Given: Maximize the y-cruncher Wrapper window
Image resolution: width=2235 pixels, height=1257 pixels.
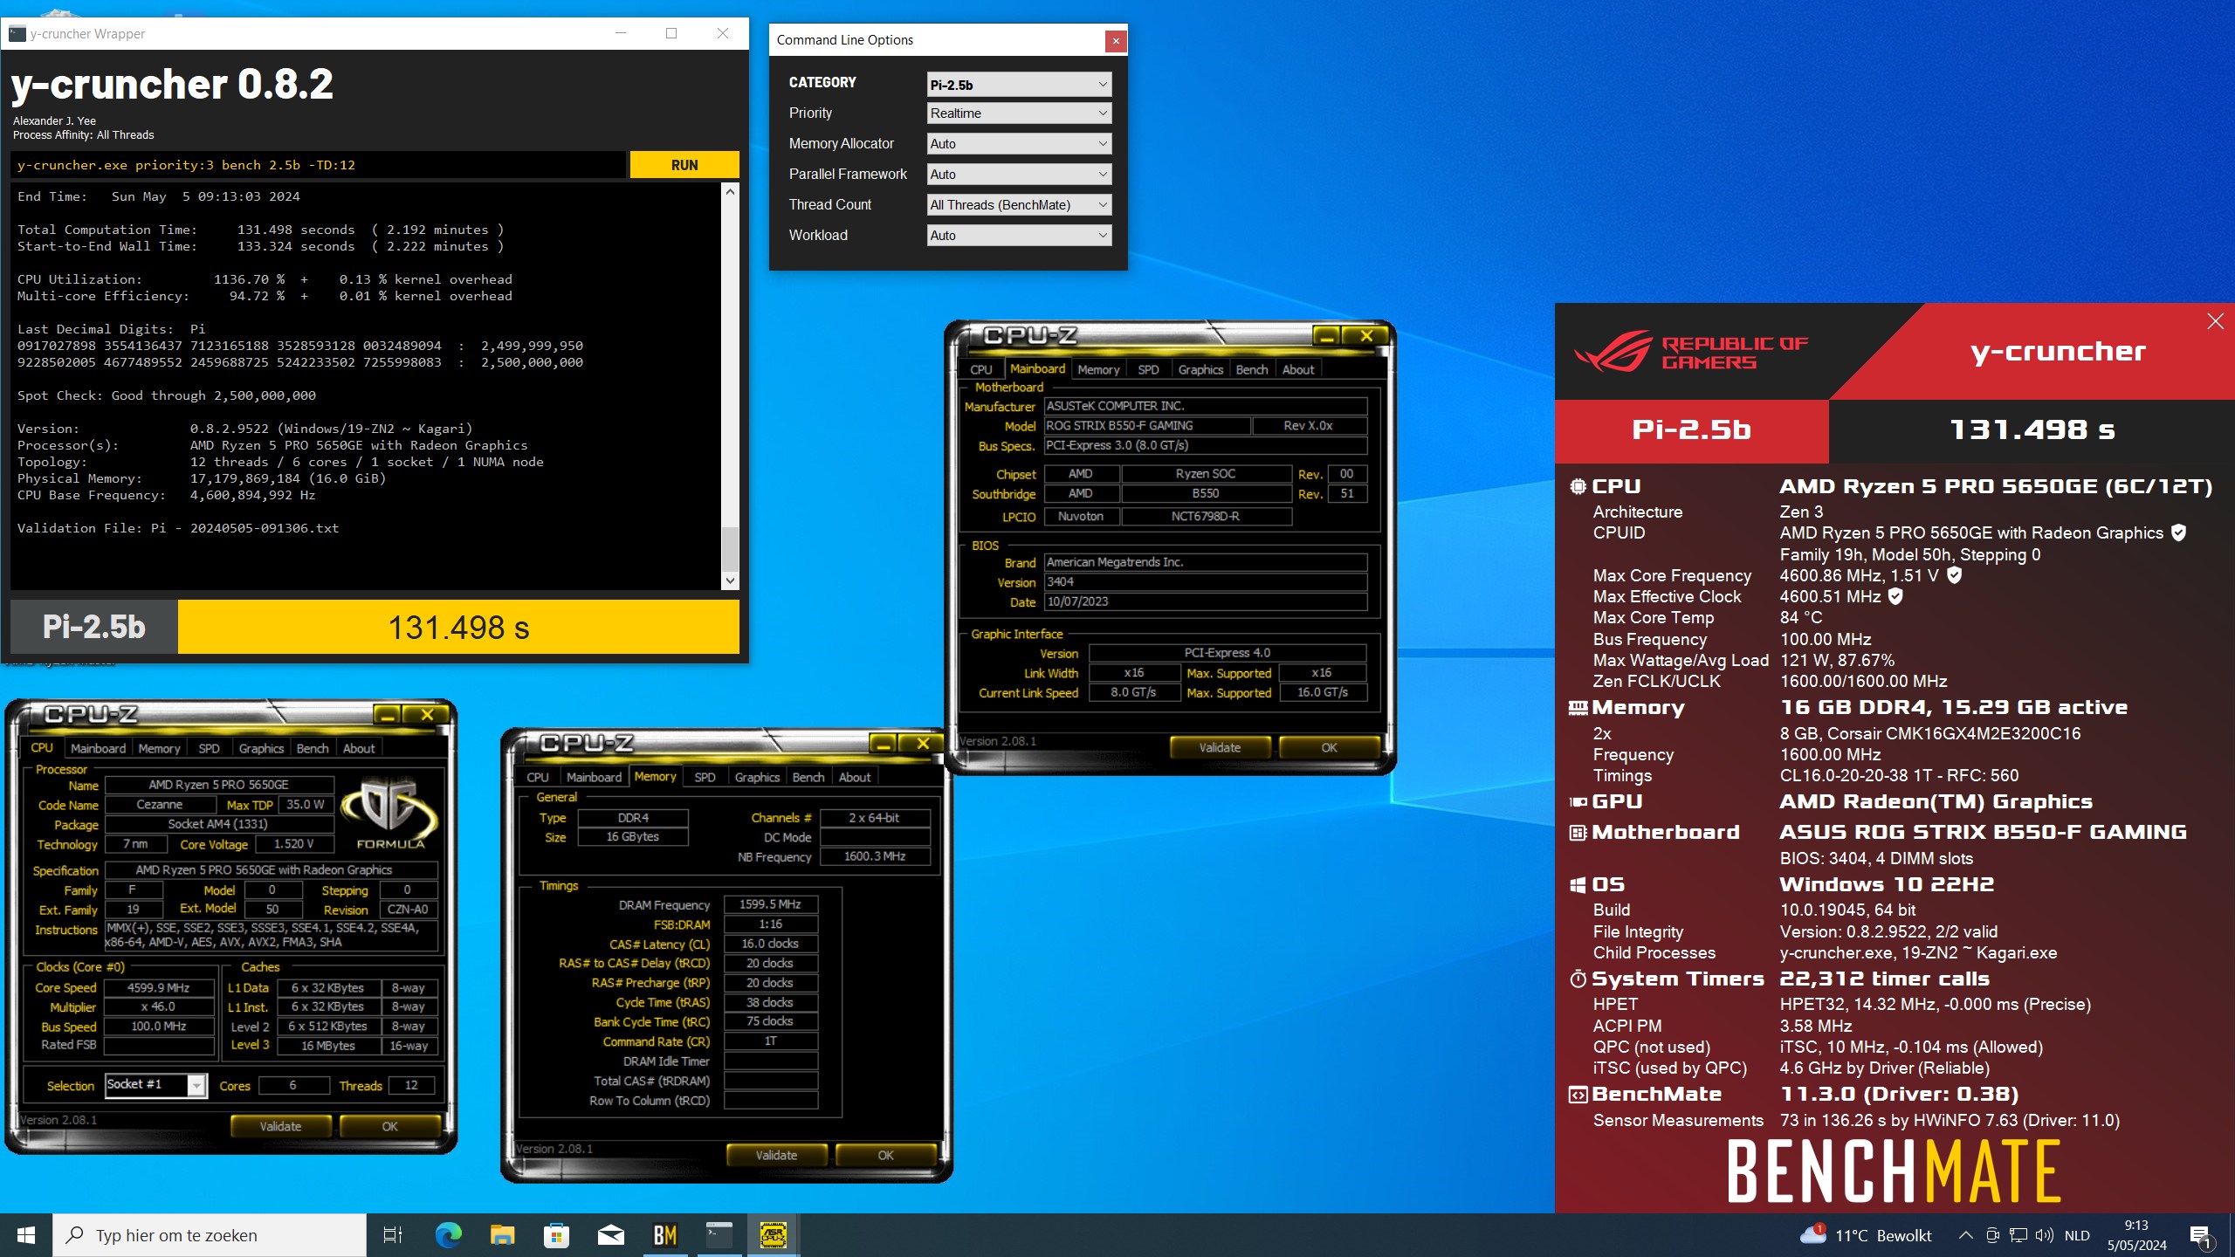Looking at the screenshot, I should [671, 33].
